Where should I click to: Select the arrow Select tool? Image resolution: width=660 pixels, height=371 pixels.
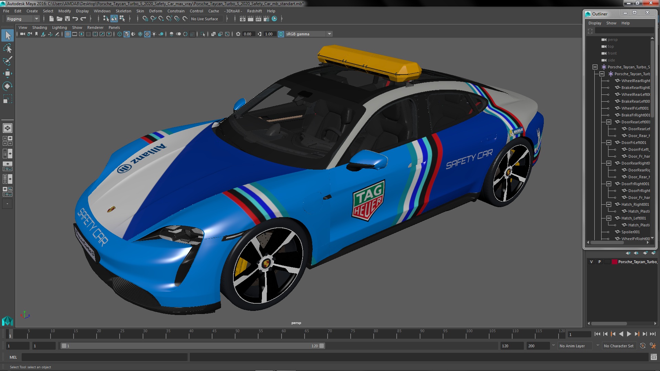(8, 35)
